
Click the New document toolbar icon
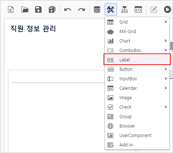pos(11,9)
